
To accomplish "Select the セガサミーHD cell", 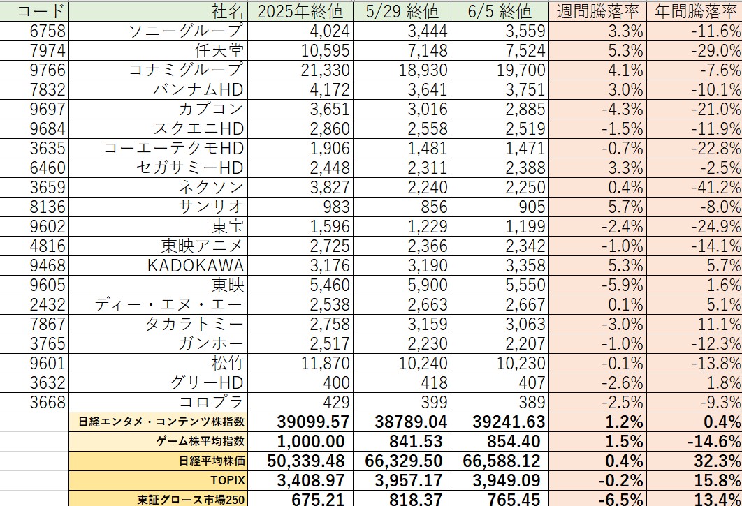I will [158, 168].
